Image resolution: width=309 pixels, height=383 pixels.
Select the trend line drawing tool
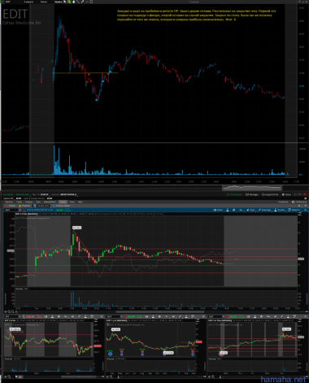point(78,2)
